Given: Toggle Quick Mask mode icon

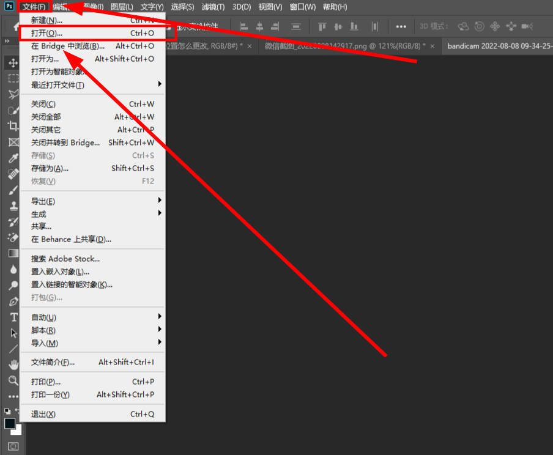Looking at the screenshot, I should pyautogui.click(x=13, y=446).
